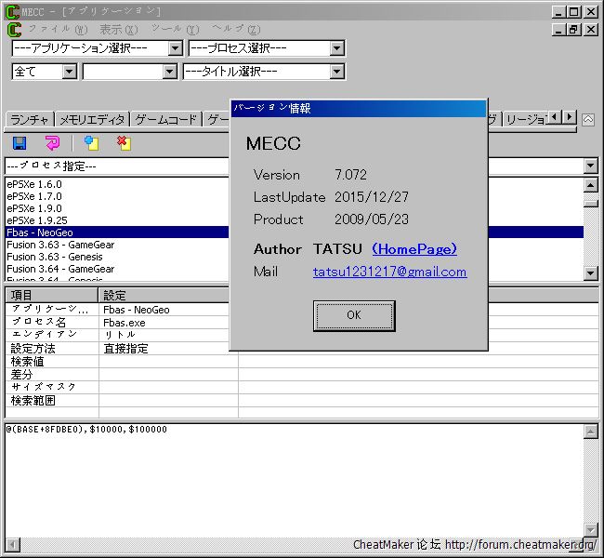The width and height of the screenshot is (604, 558).
Task: Open the 全て filter dropdown
Action: coord(44,72)
